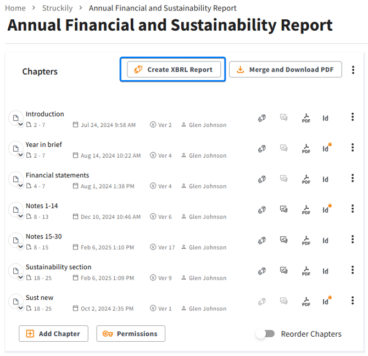The height and width of the screenshot is (356, 368).
Task: Go to Struckily breadcrumb link
Action: [x=57, y=8]
